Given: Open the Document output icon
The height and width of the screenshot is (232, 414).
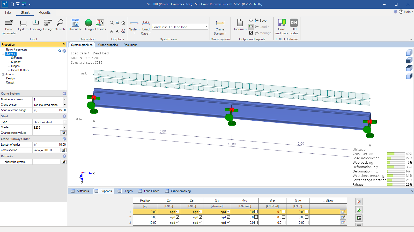Looking at the screenshot, I should tap(240, 25).
